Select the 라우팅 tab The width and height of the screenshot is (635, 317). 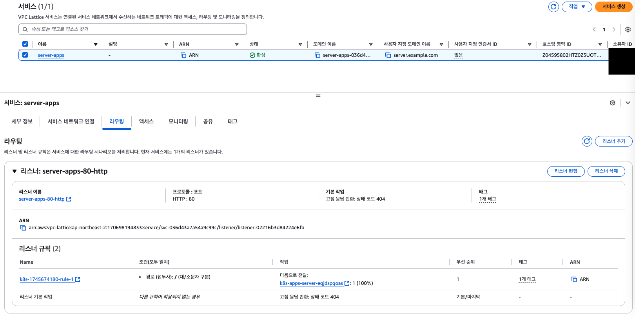[116, 121]
